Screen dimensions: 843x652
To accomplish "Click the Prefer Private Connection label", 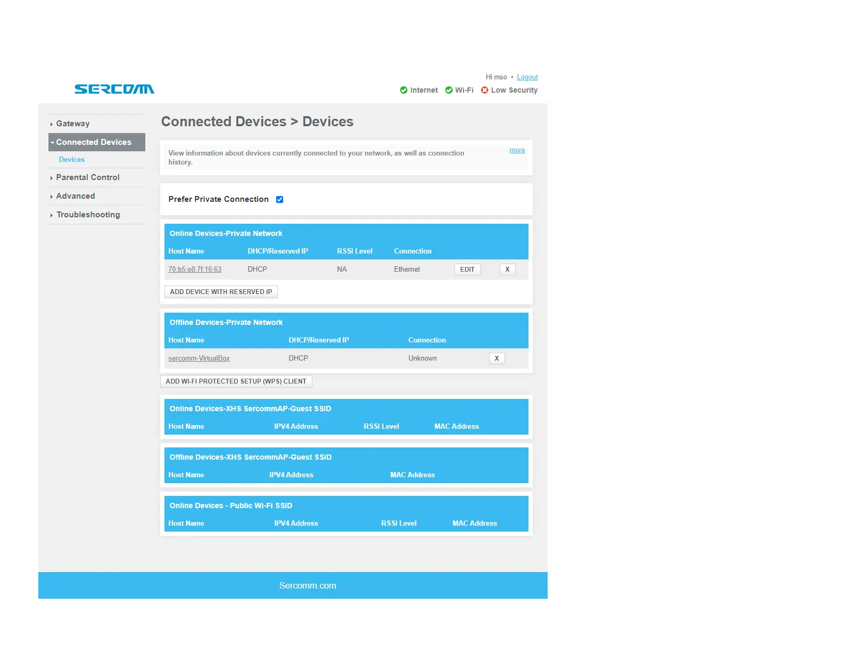I will 219,199.
